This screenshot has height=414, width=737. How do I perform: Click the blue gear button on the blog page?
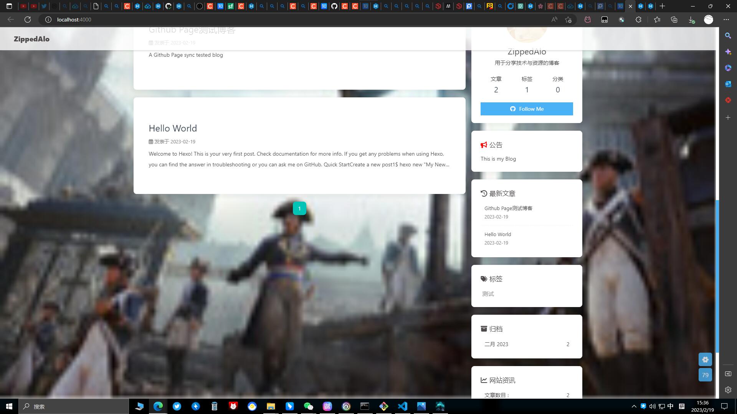[x=705, y=360]
